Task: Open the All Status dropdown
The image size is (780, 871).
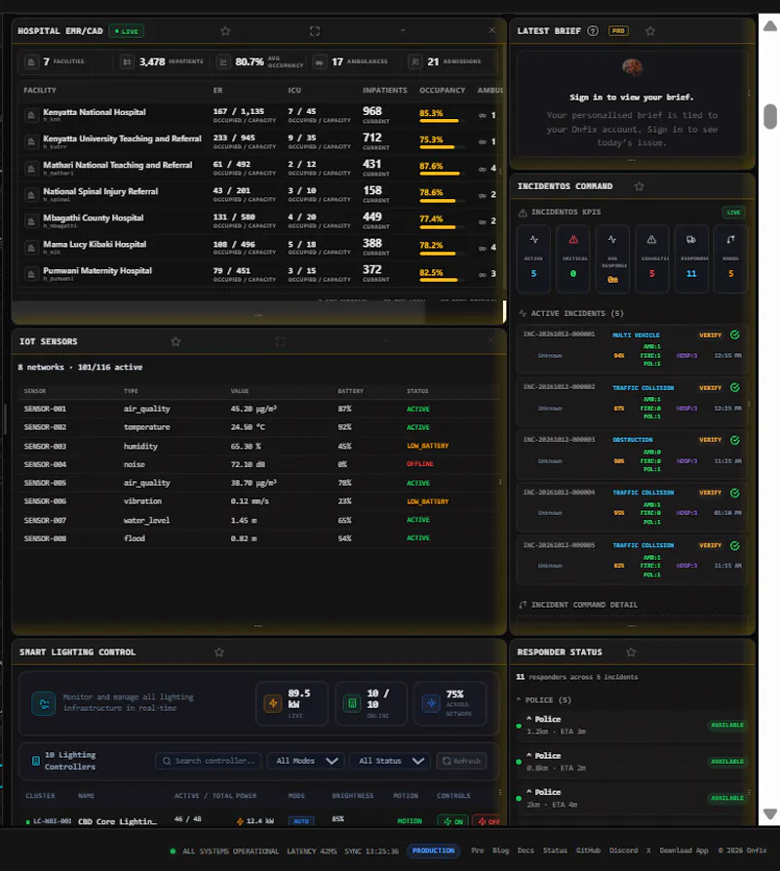Action: (x=391, y=761)
